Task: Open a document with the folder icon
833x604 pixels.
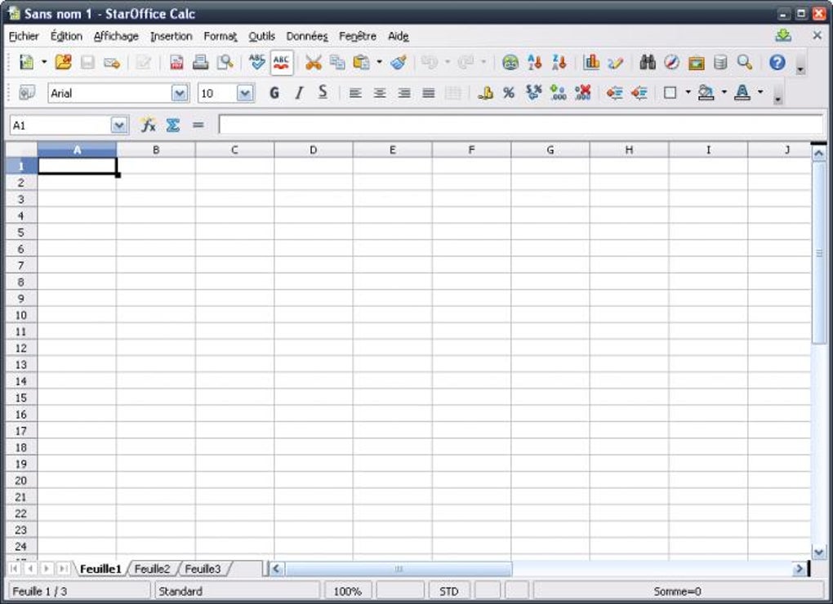Action: tap(63, 63)
